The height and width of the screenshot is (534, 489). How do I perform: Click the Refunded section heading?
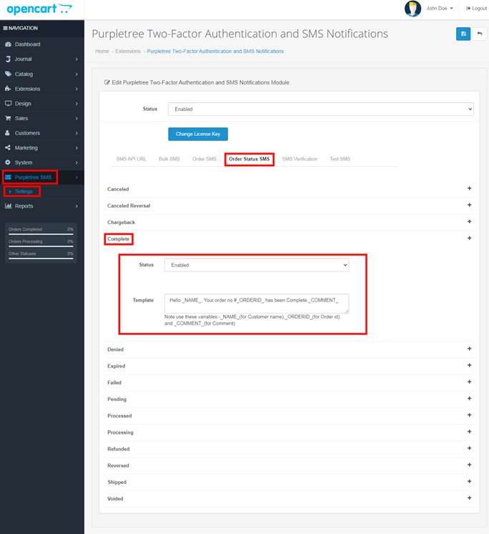point(119,449)
